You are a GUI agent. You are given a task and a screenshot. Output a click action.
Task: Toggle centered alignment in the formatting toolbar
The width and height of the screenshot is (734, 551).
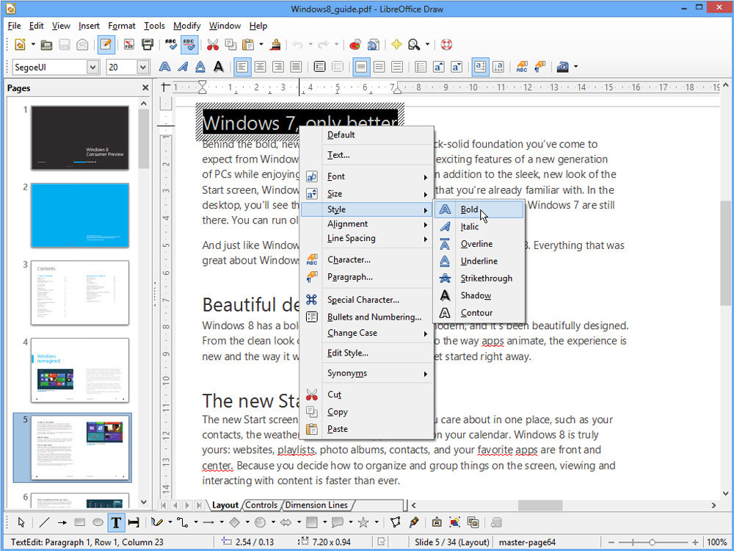[x=261, y=67]
